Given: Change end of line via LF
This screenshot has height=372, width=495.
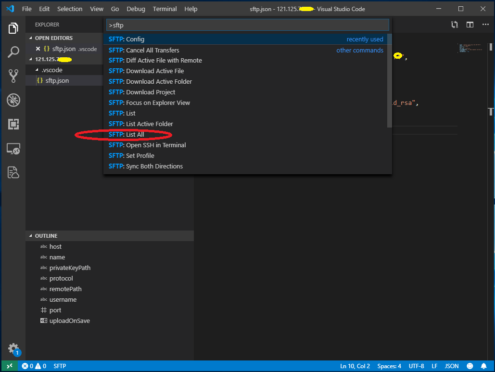Looking at the screenshot, I should click(x=434, y=366).
